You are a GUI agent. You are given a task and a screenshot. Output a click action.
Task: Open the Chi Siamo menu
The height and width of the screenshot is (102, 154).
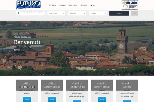[52, 5]
